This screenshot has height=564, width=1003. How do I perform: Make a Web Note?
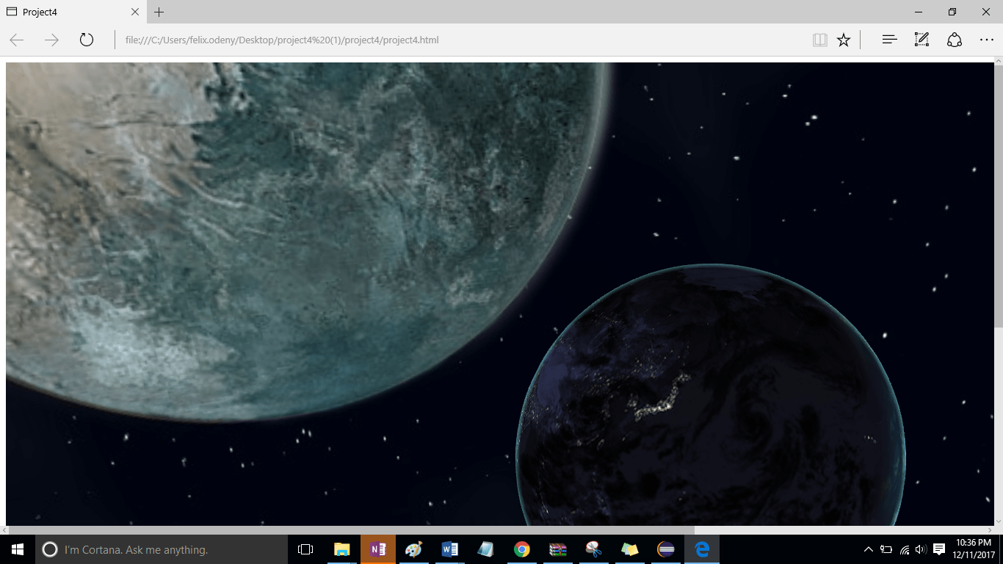[x=921, y=40]
